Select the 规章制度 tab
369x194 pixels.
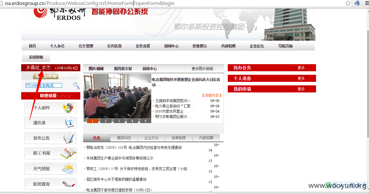coord(179,138)
